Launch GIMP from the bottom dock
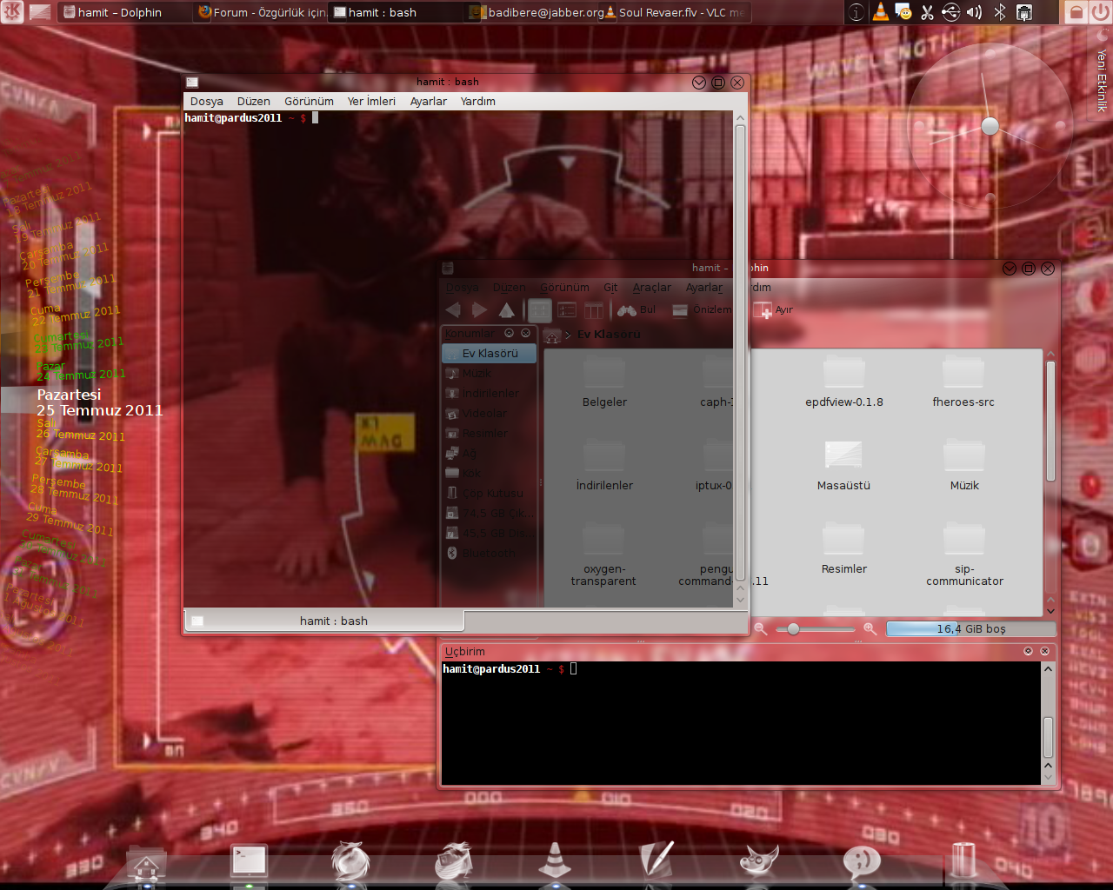Screen dimensions: 1113x890 tap(758, 861)
